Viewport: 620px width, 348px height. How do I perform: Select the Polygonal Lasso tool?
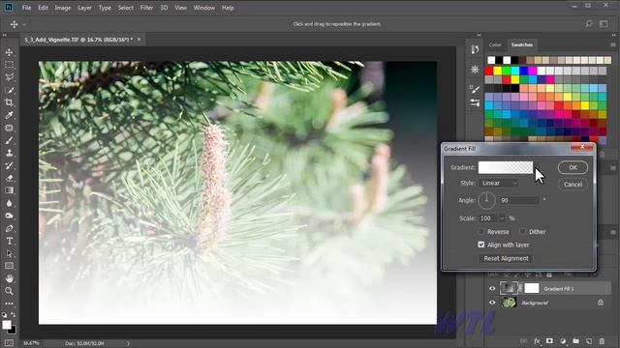click(x=9, y=77)
